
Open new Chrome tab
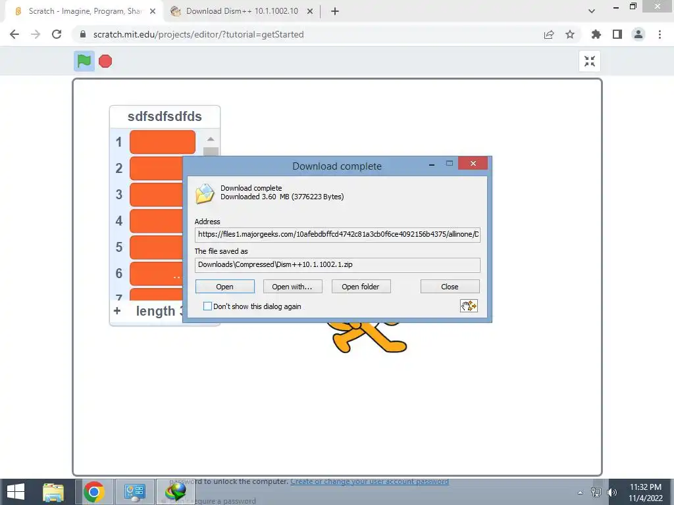335,11
